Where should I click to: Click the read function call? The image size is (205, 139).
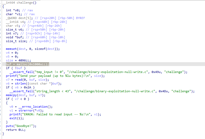coord(17,80)
